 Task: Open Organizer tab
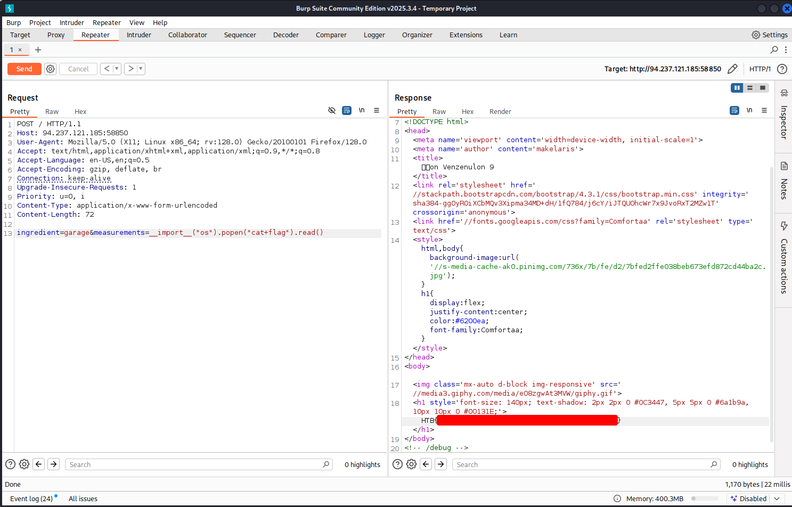coord(417,35)
